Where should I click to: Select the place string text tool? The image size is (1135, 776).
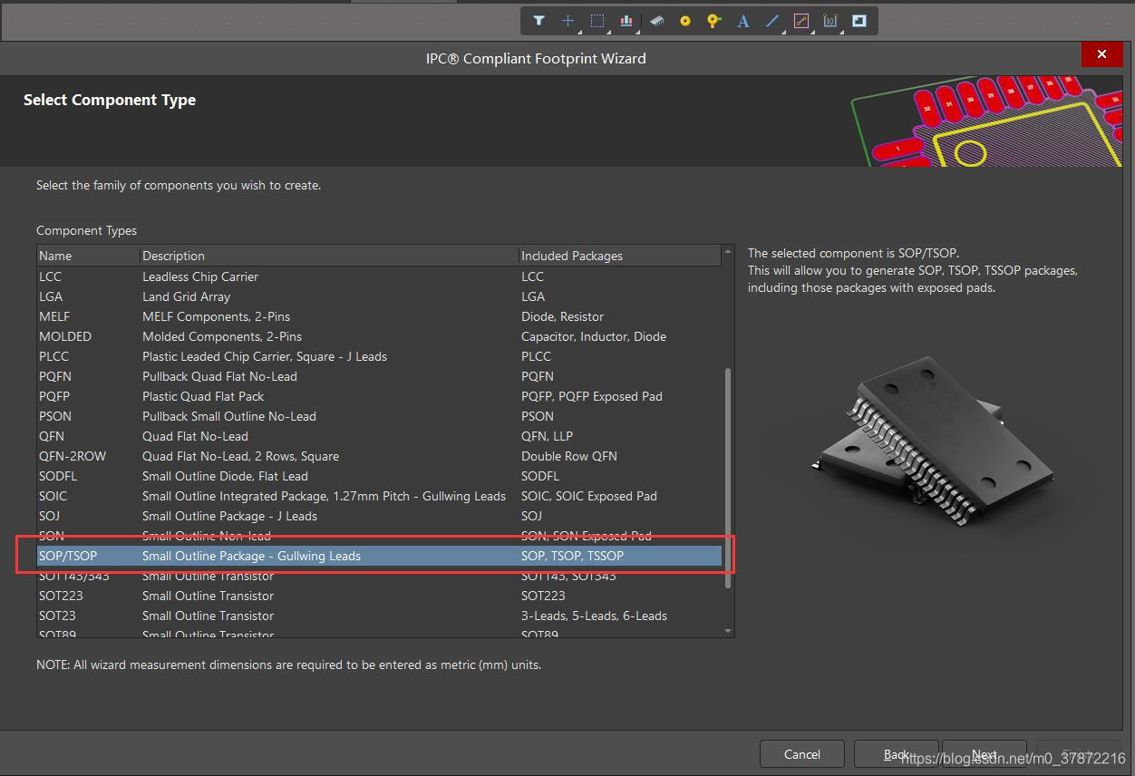click(742, 21)
